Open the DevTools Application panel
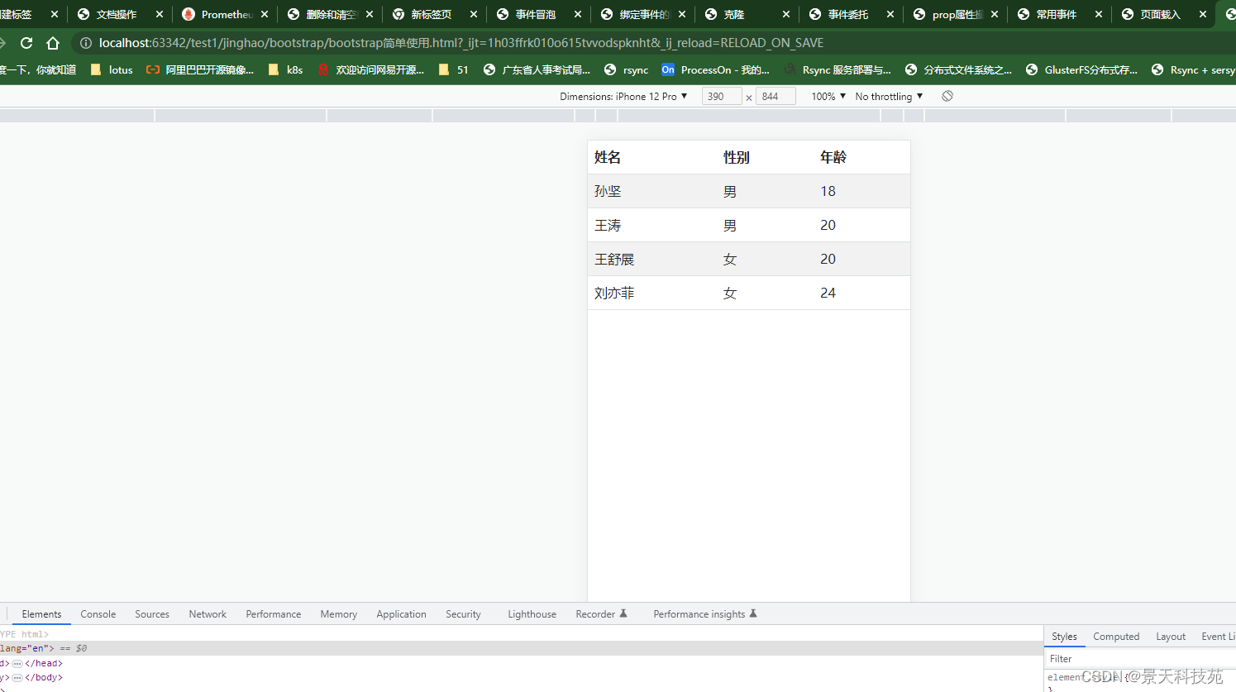The width and height of the screenshot is (1236, 692). 401,614
